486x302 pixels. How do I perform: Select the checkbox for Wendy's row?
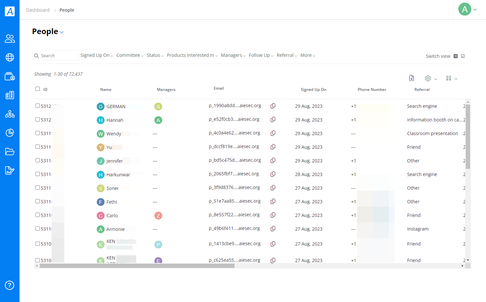(37, 133)
